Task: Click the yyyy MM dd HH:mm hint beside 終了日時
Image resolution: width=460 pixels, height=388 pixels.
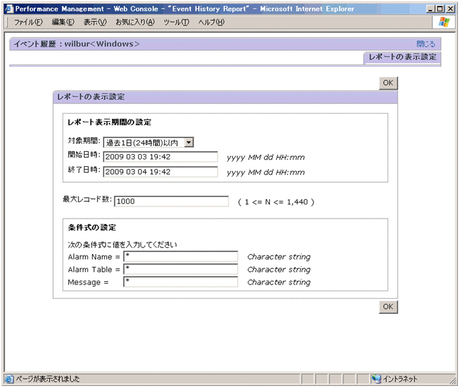Action: click(x=266, y=172)
